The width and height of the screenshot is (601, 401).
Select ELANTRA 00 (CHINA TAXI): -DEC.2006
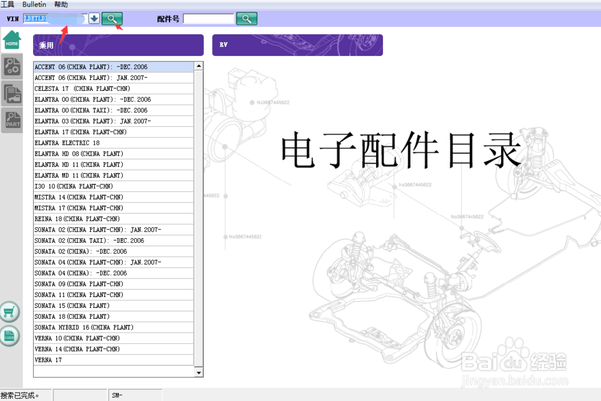coord(114,111)
